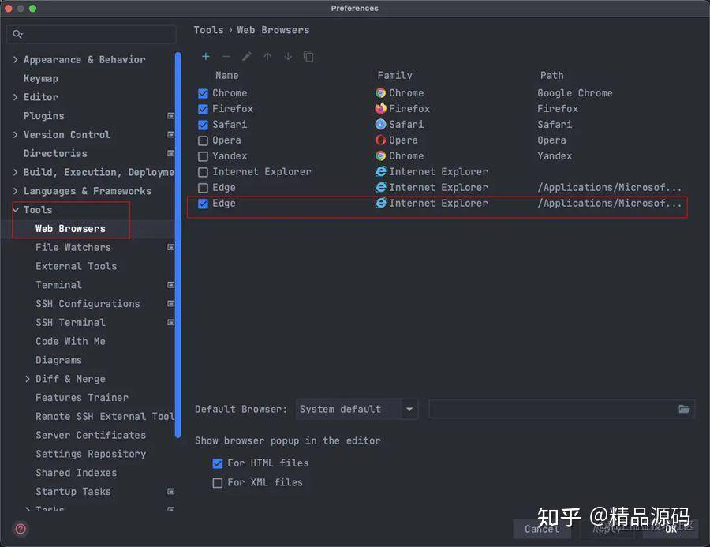Click the magnifier icon in search field

coord(17,34)
